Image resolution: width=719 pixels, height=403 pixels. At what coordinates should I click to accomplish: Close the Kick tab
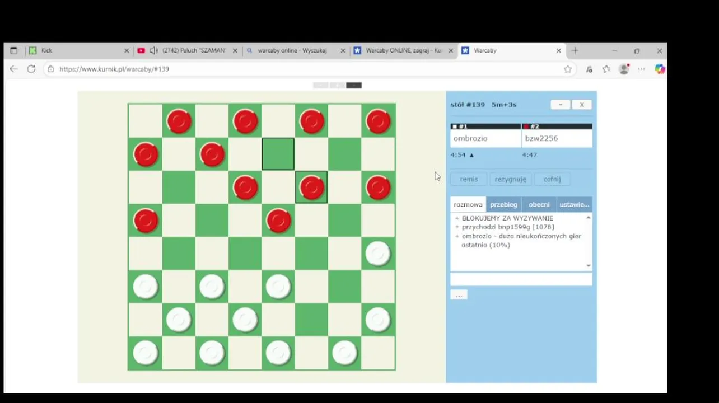127,50
